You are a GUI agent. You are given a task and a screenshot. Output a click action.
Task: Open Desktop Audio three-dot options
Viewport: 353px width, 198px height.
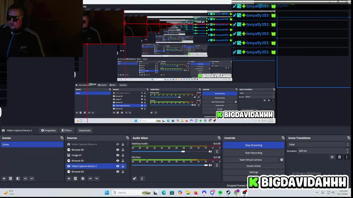[x=217, y=152]
